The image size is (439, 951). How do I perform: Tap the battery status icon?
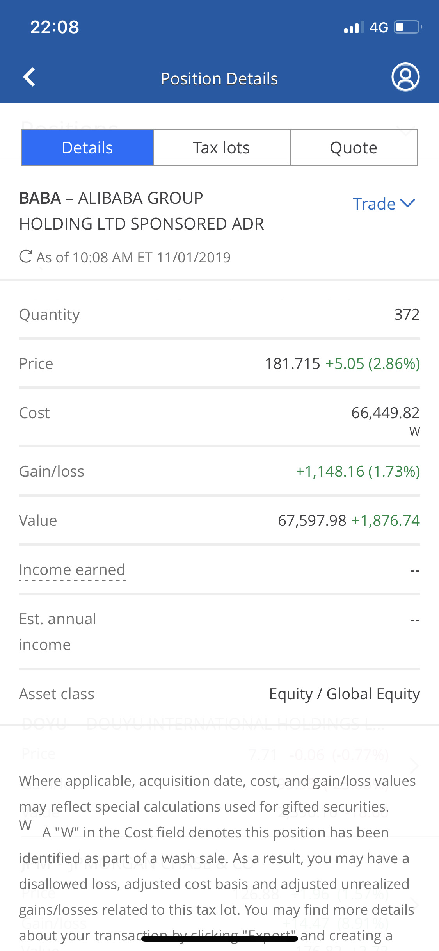(x=408, y=27)
